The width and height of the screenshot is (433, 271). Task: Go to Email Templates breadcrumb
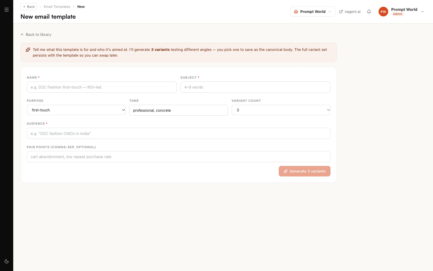(x=57, y=7)
